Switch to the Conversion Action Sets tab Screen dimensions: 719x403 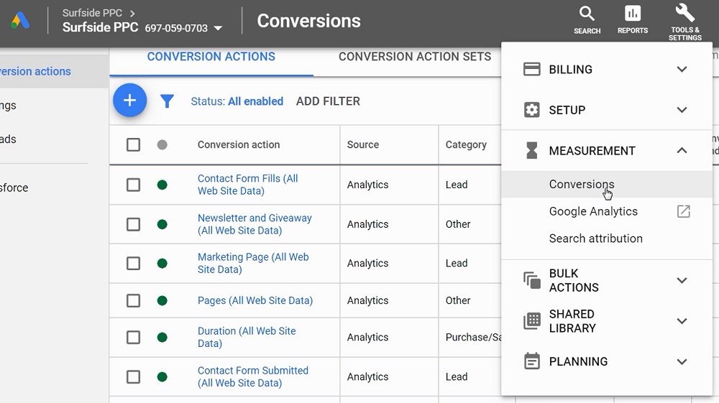tap(415, 57)
